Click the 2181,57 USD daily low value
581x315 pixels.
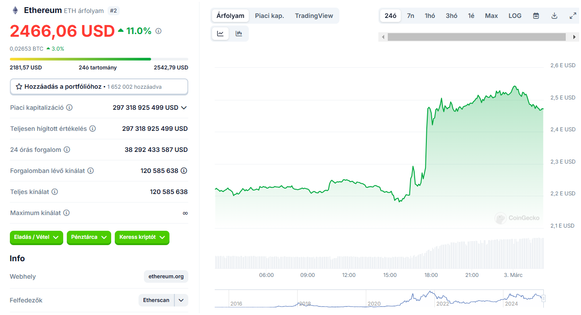tap(26, 68)
